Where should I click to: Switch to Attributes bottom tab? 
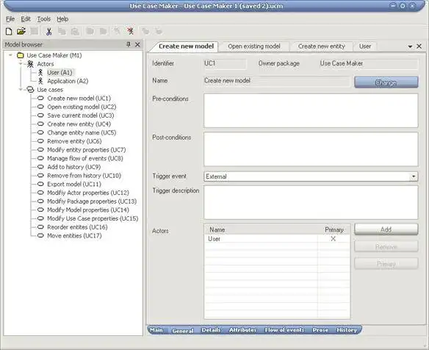coord(242,330)
